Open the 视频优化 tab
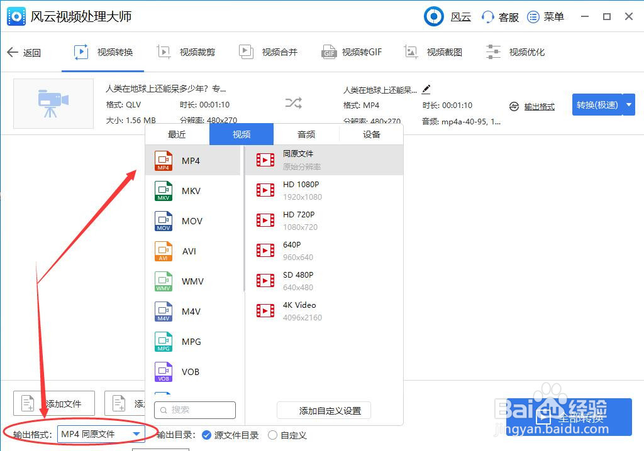 pos(515,52)
